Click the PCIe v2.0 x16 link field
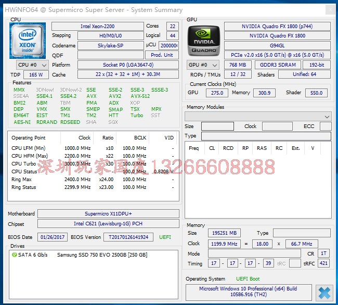The width and height of the screenshot is (338, 305). click(277, 55)
